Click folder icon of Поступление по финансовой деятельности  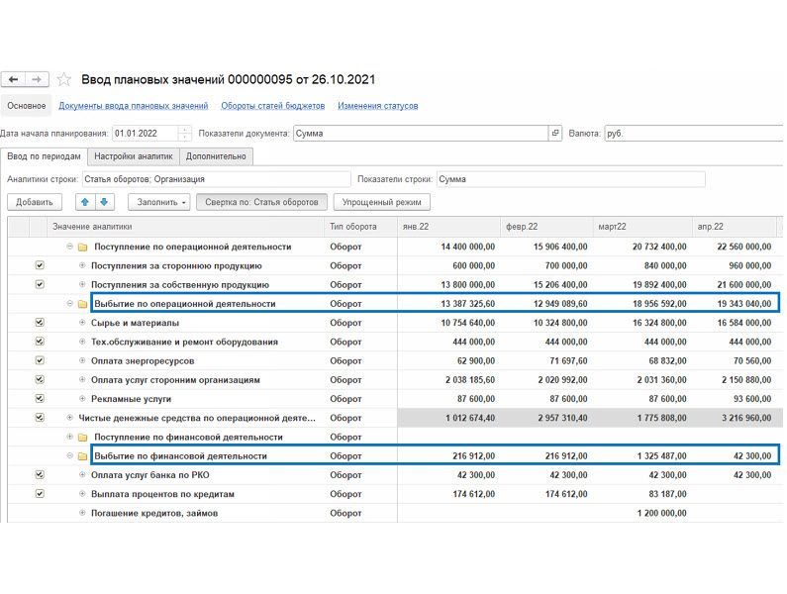pos(83,438)
